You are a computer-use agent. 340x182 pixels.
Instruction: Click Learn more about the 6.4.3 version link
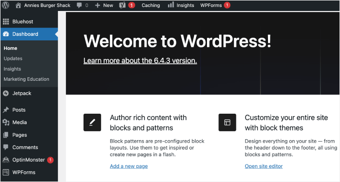tap(140, 61)
